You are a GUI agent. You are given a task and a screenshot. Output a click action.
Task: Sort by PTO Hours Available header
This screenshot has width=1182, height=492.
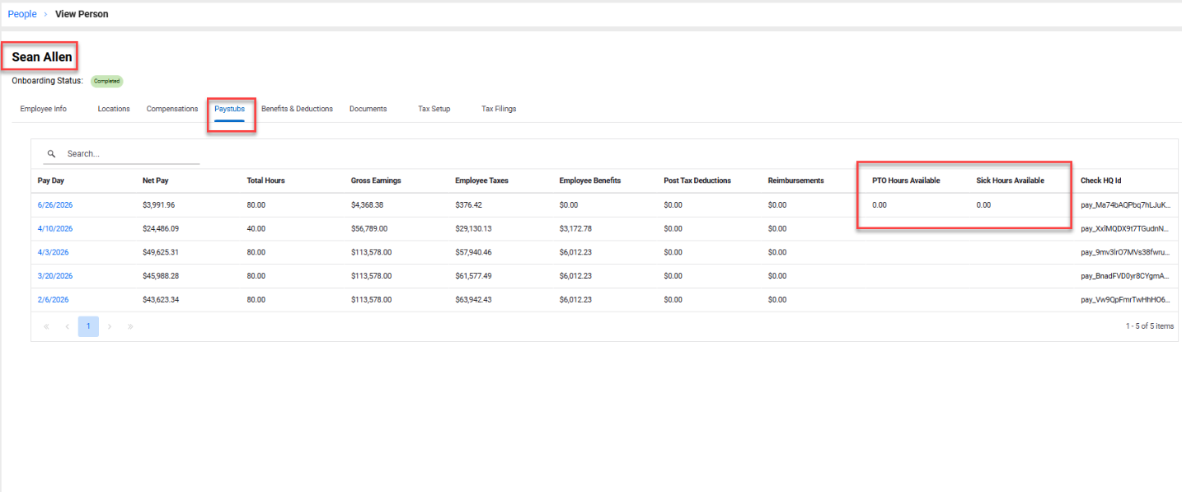tap(906, 180)
